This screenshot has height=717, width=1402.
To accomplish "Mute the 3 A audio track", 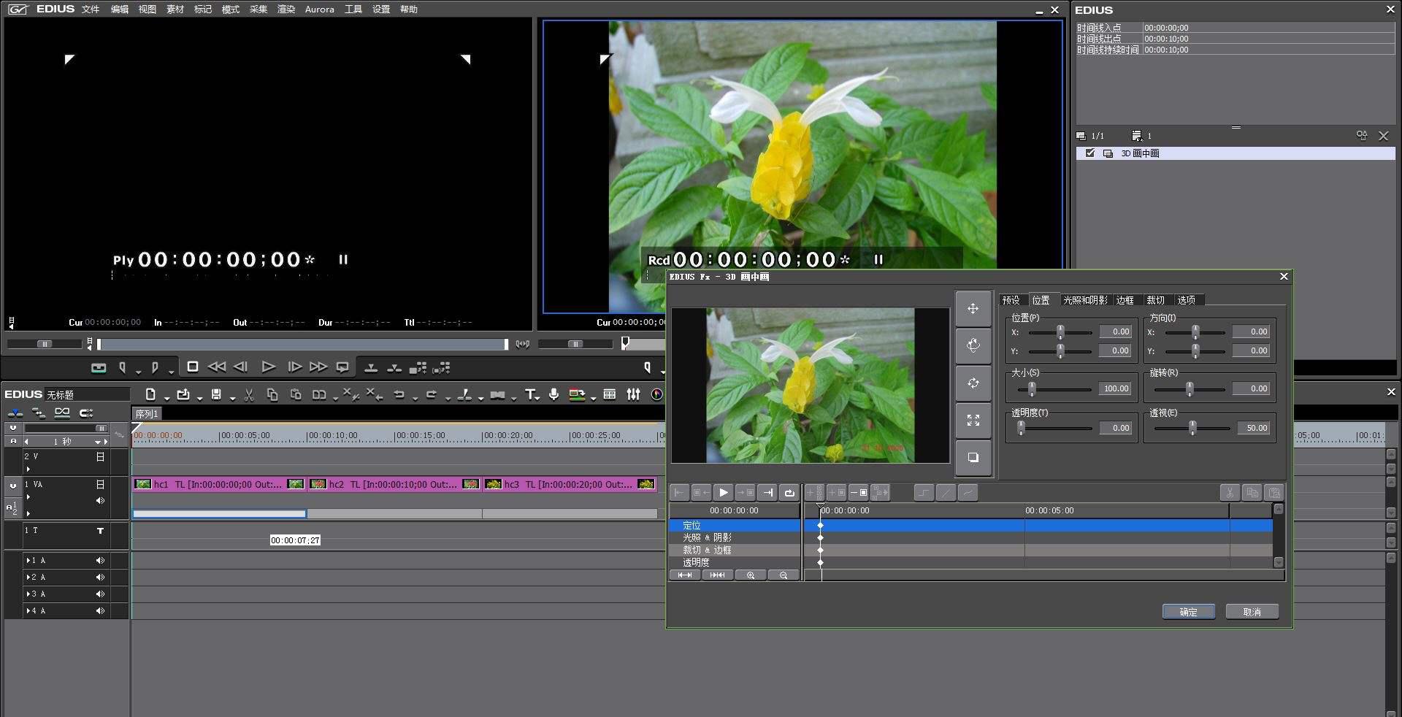I will pyautogui.click(x=100, y=594).
